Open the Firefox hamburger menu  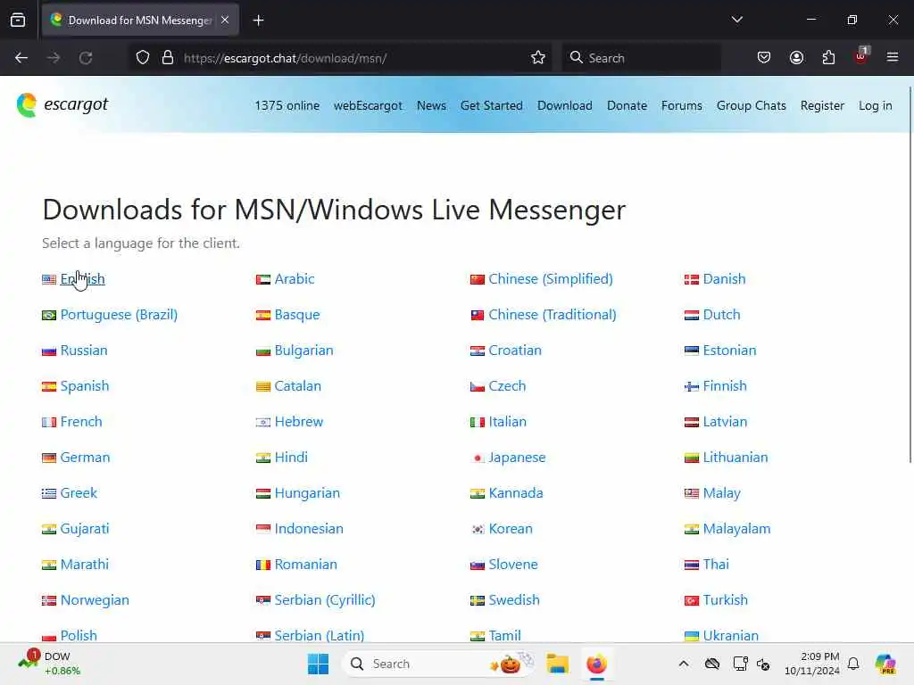pyautogui.click(x=893, y=58)
